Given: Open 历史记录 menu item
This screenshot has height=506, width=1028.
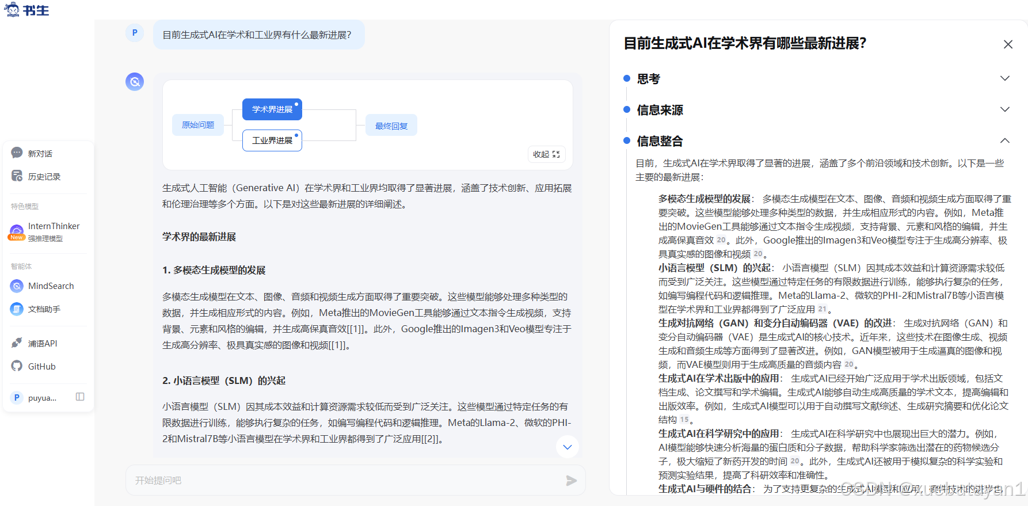Looking at the screenshot, I should click(44, 177).
